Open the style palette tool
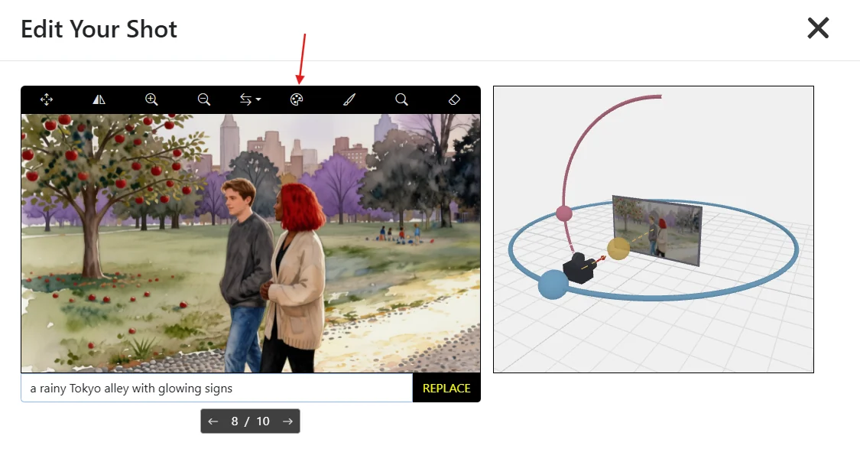The image size is (860, 462). coord(297,99)
